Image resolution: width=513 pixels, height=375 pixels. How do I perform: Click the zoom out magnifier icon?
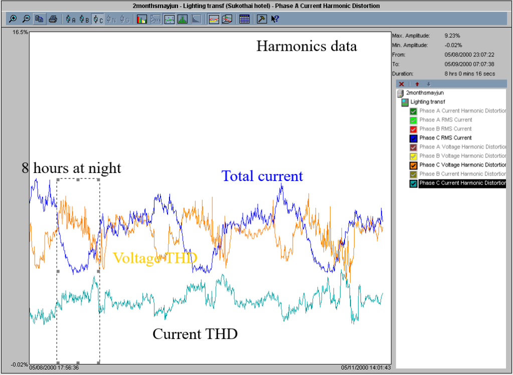[x=26, y=19]
